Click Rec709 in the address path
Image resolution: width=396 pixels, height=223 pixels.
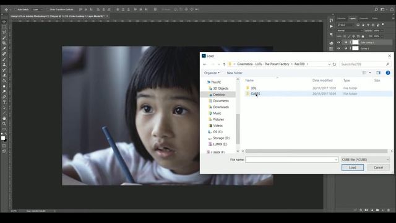[x=299, y=64]
